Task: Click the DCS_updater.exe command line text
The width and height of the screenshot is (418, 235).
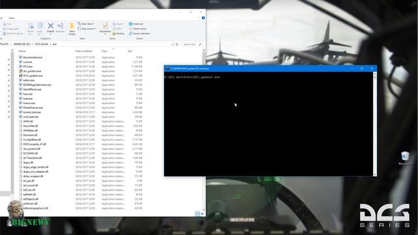Action: 206,77
